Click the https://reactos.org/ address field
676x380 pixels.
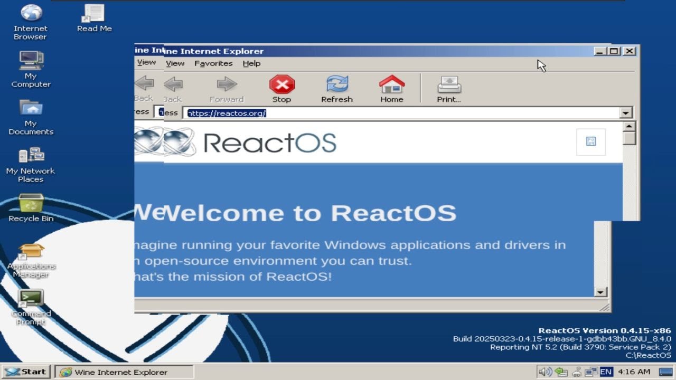[x=401, y=113]
